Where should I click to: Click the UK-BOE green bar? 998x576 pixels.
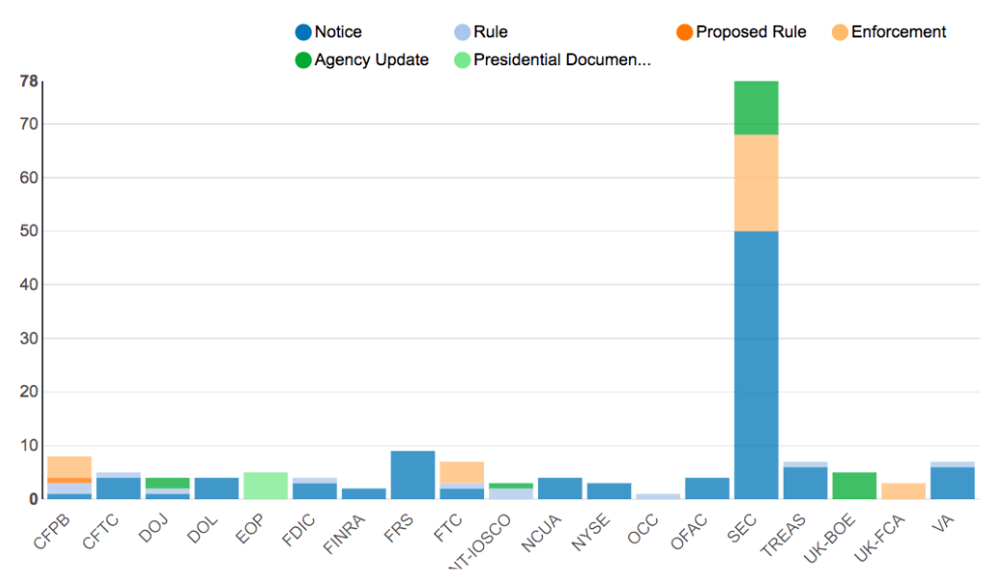pyautogui.click(x=854, y=486)
